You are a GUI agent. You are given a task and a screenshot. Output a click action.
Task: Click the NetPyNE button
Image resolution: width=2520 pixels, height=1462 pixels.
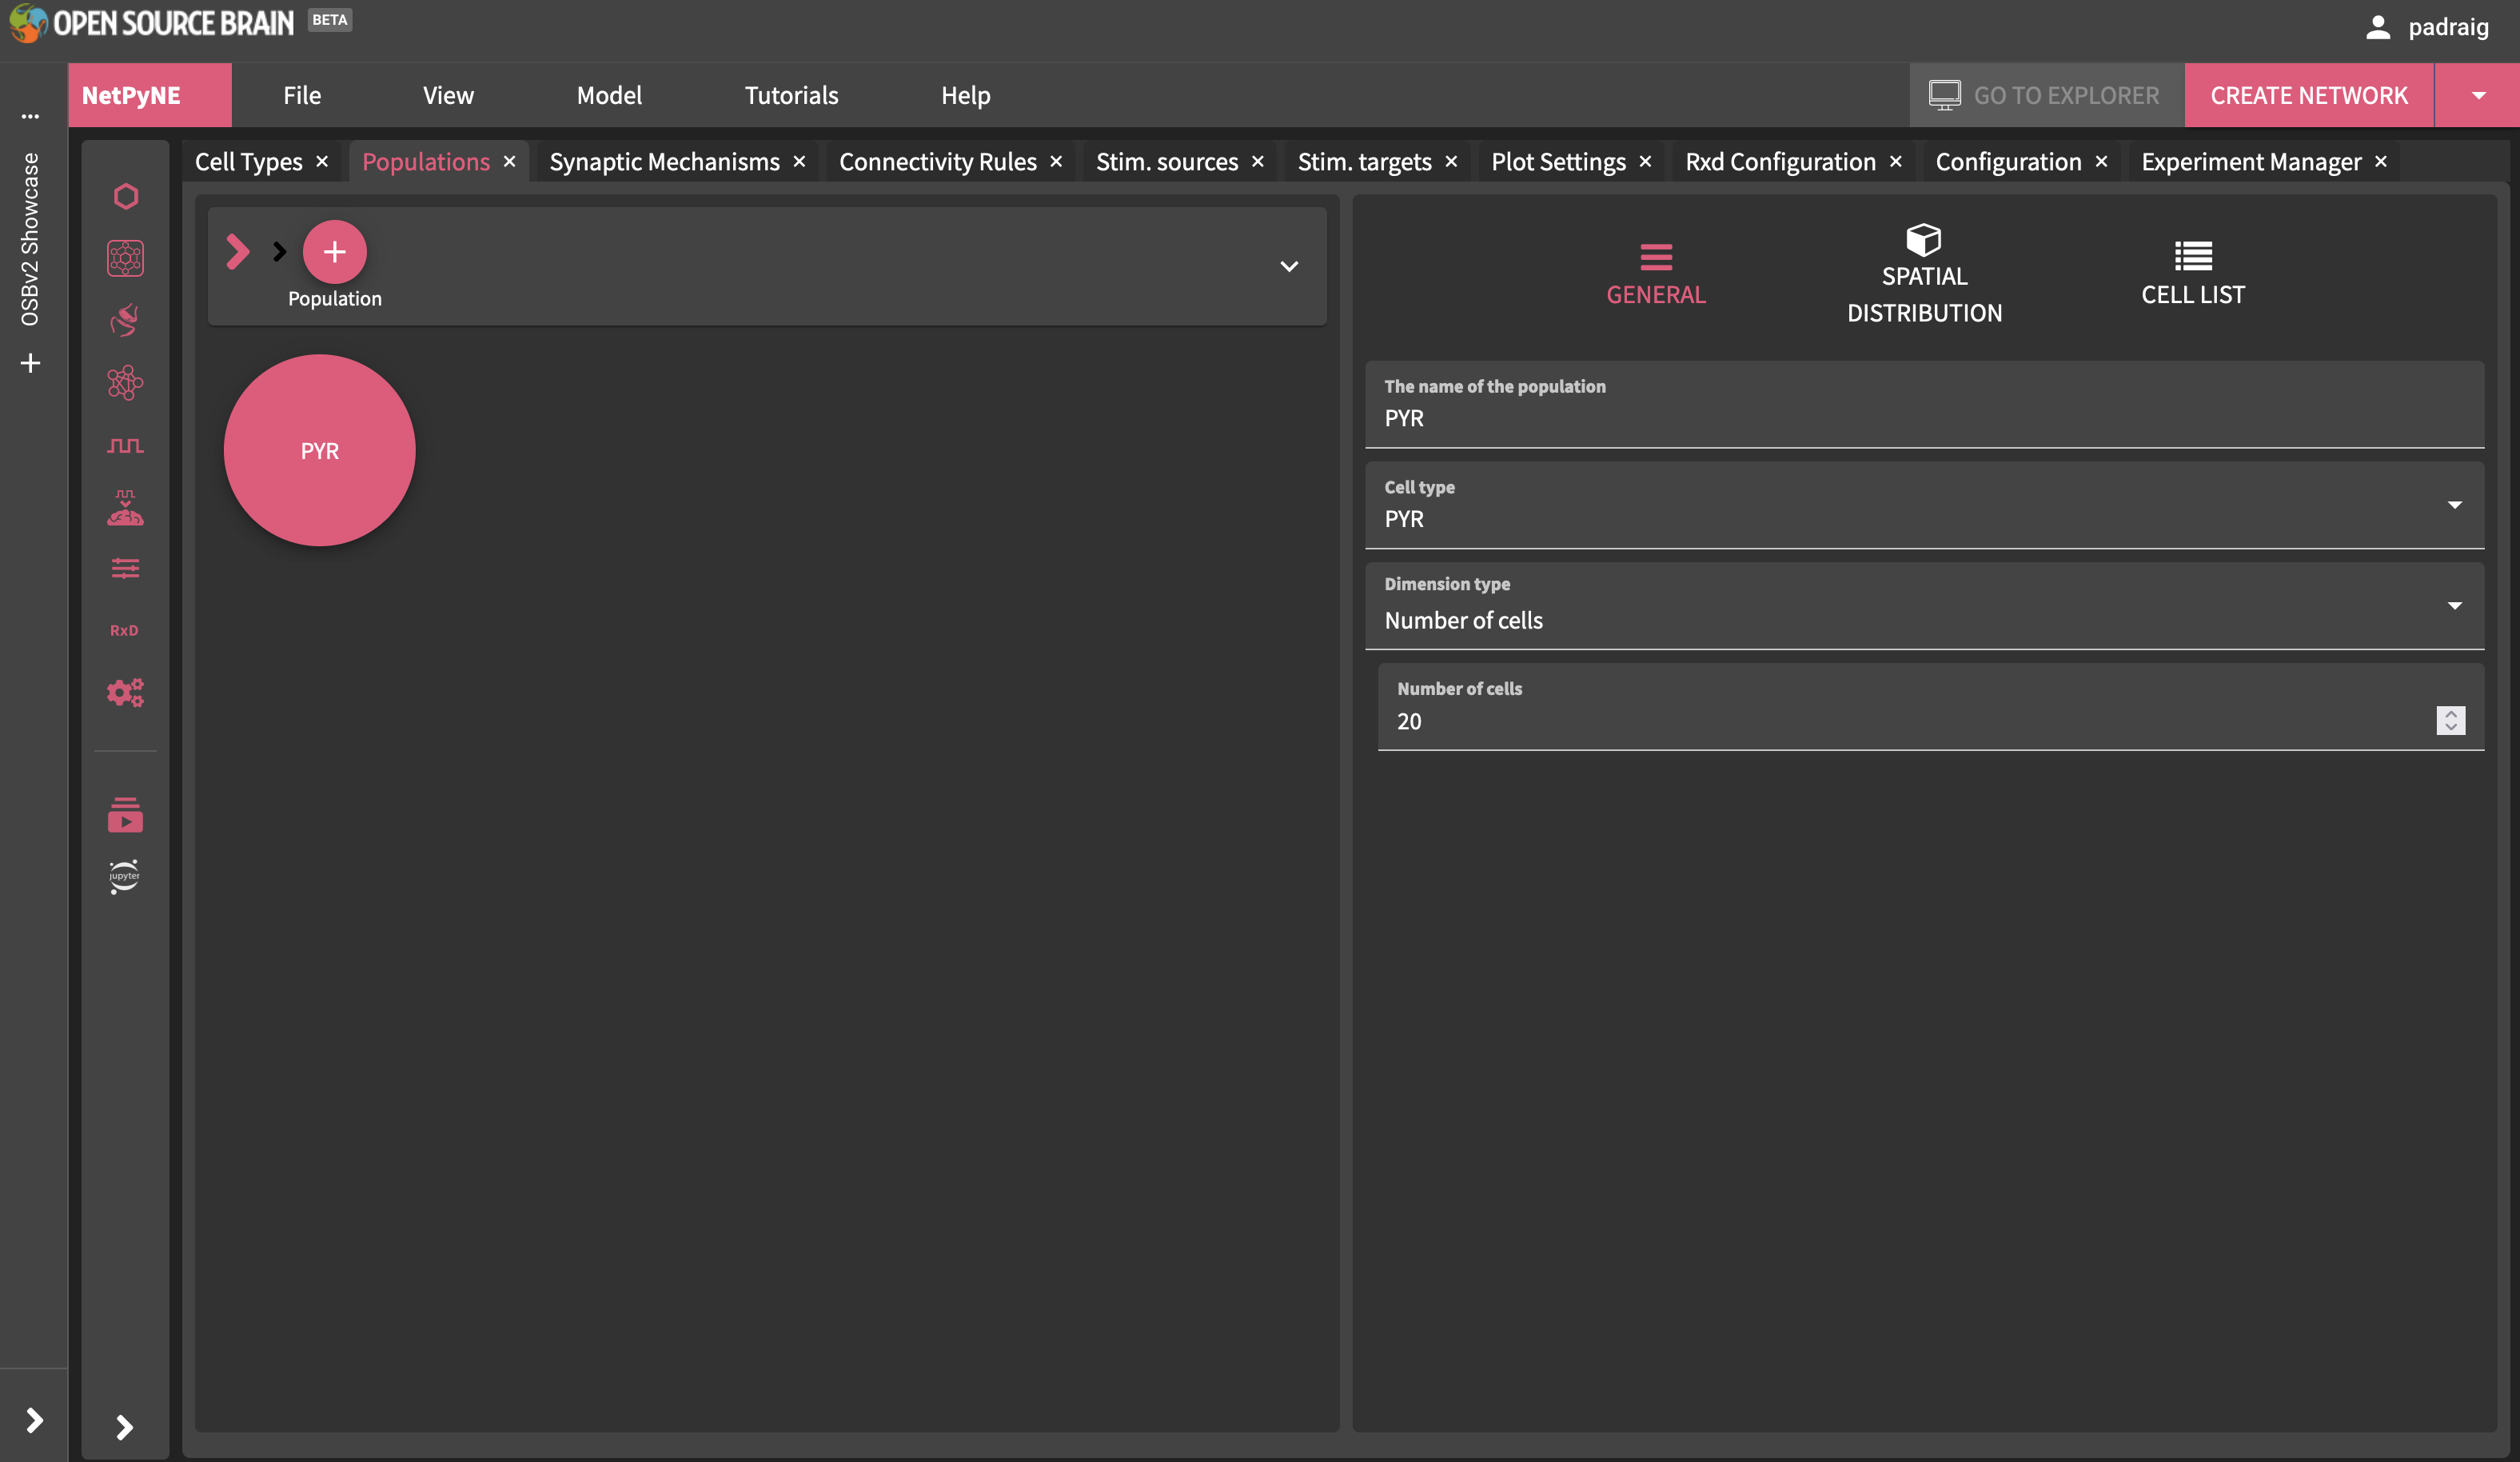click(x=150, y=95)
